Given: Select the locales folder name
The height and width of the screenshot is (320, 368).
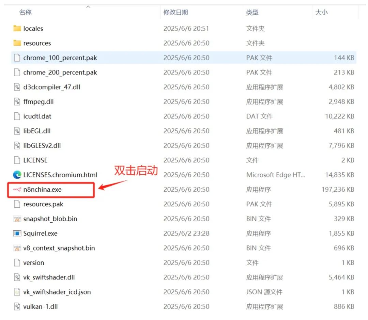Looking at the screenshot, I should (33, 29).
